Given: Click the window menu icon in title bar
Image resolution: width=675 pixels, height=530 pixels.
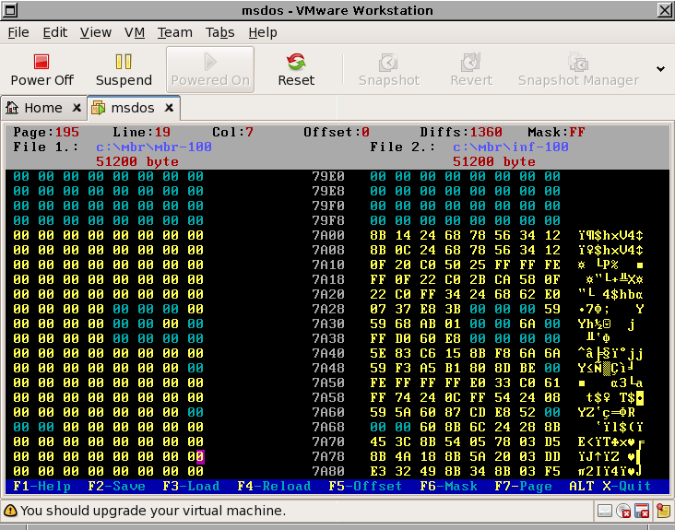Looking at the screenshot, I should point(10,10).
